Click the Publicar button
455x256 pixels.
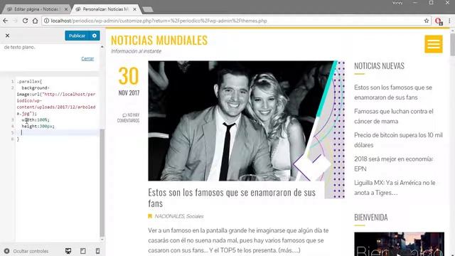(x=77, y=36)
